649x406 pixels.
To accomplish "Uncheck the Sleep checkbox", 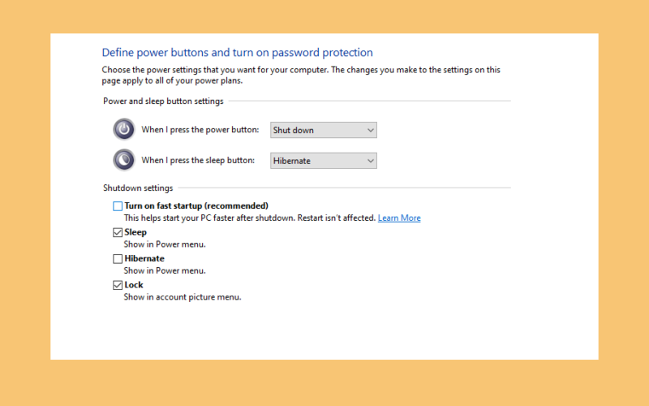I will point(118,232).
